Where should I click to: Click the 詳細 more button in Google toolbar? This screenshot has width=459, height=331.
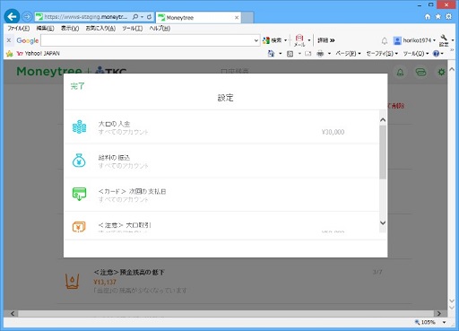pos(326,40)
